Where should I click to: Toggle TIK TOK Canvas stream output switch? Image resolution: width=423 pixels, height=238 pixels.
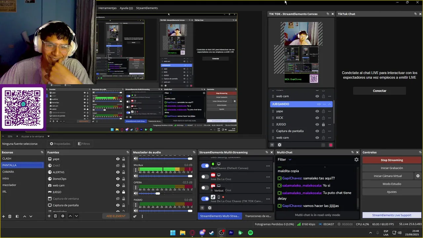click(205, 199)
